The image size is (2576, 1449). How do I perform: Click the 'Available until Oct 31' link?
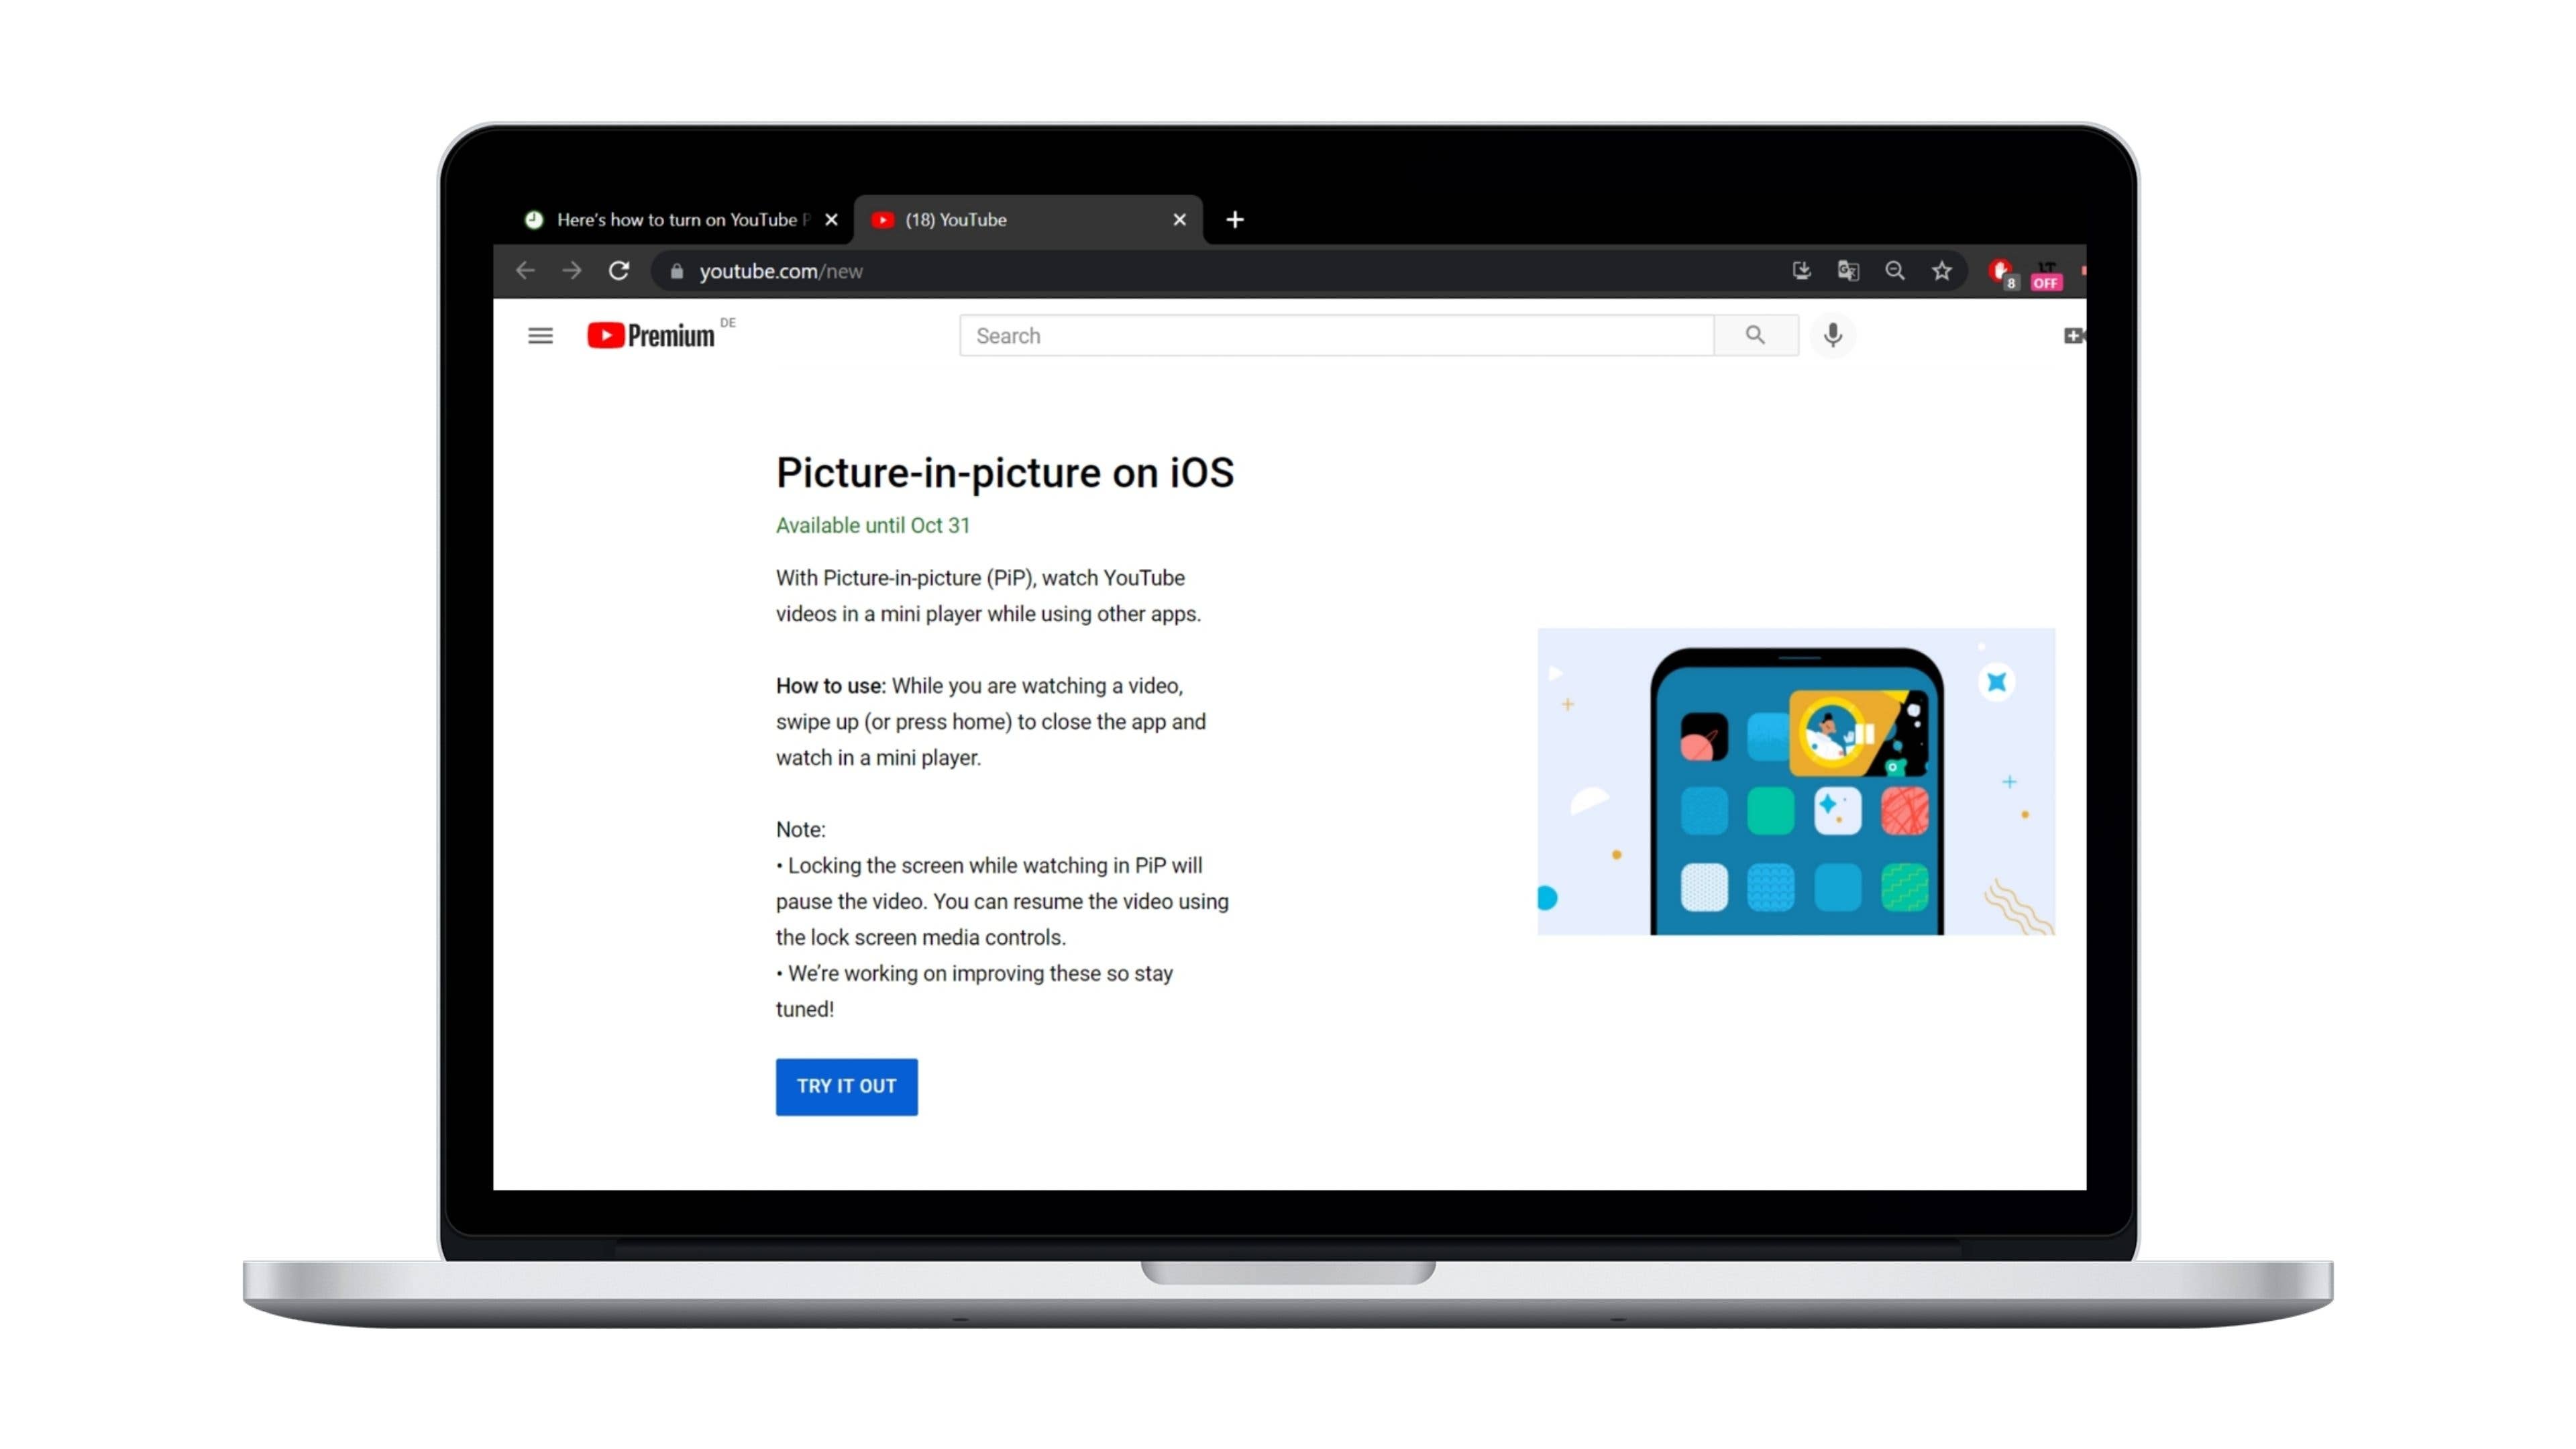pyautogui.click(x=872, y=525)
